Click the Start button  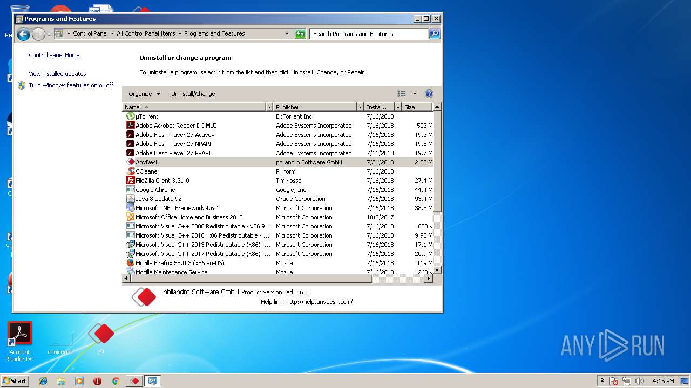pos(15,381)
